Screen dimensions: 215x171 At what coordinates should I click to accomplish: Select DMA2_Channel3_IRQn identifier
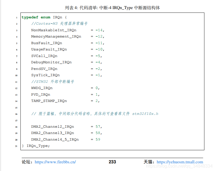tap(52, 133)
